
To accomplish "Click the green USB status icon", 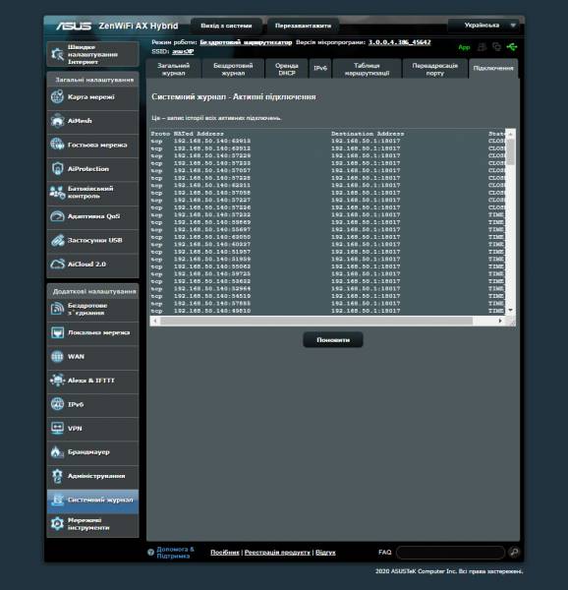I will click(512, 47).
